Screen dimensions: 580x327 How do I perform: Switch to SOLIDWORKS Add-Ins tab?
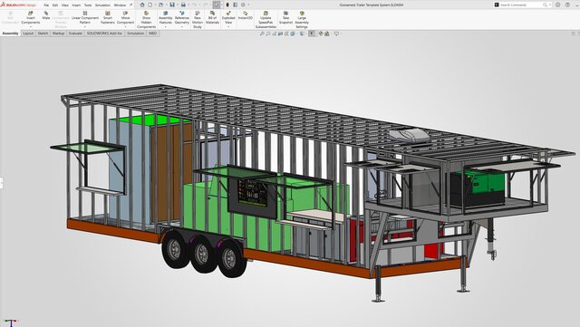(x=104, y=34)
